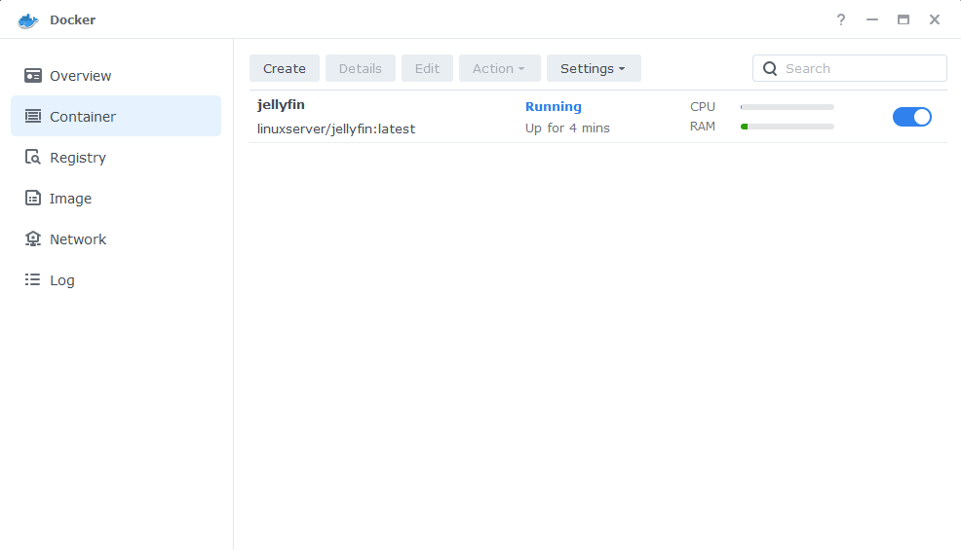Click the Docker whale logo icon
The image size is (961, 550).
pos(28,20)
